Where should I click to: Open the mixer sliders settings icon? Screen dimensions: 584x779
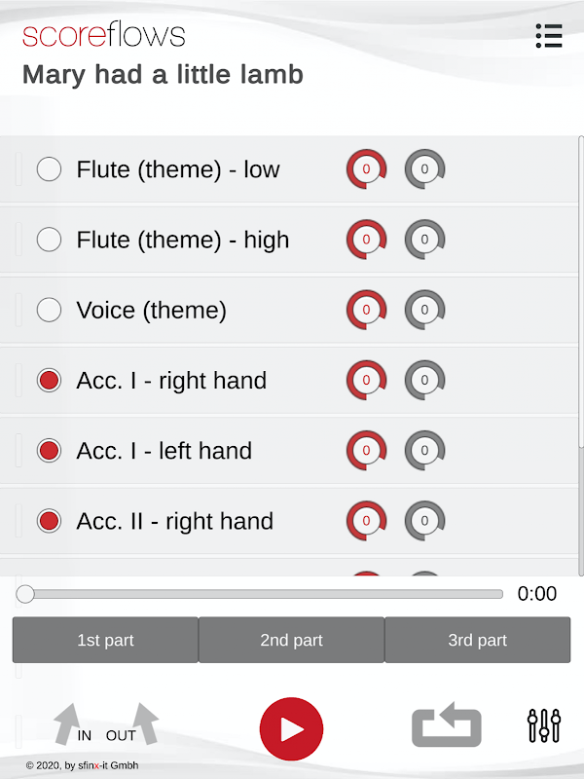(544, 725)
